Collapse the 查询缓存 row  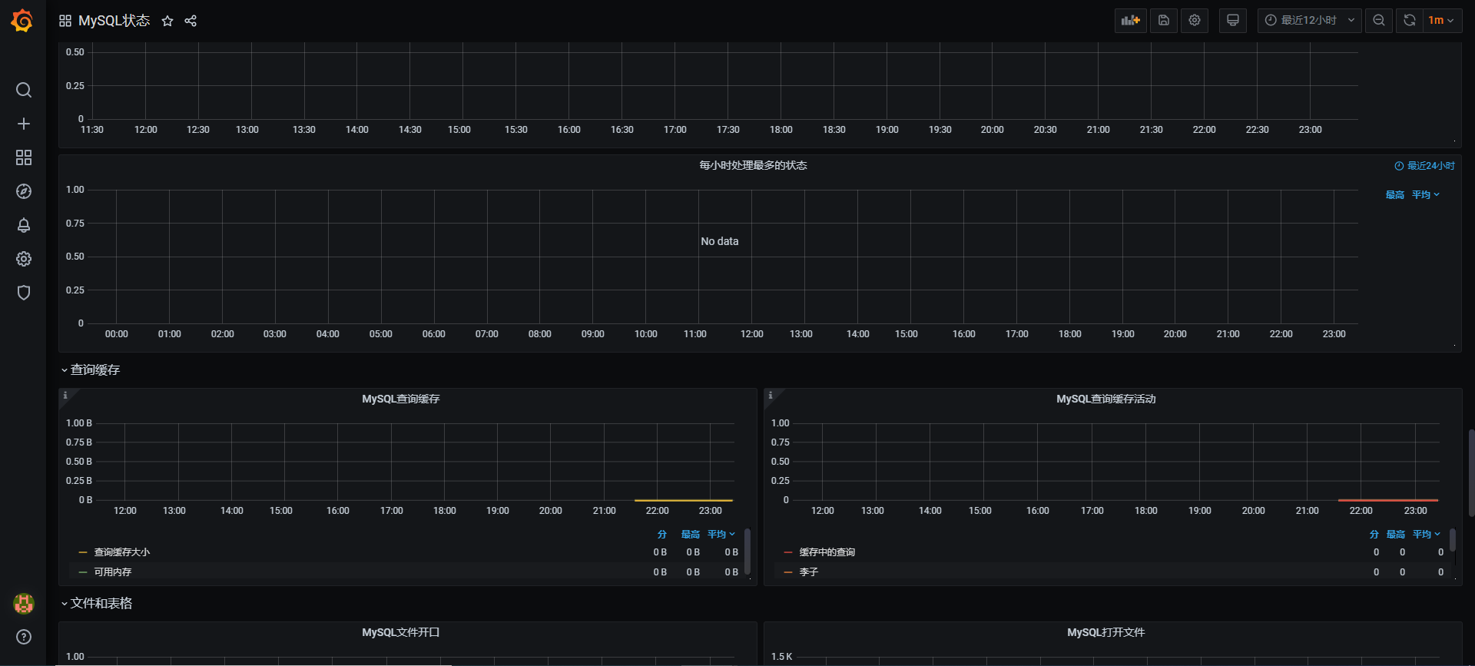90,370
